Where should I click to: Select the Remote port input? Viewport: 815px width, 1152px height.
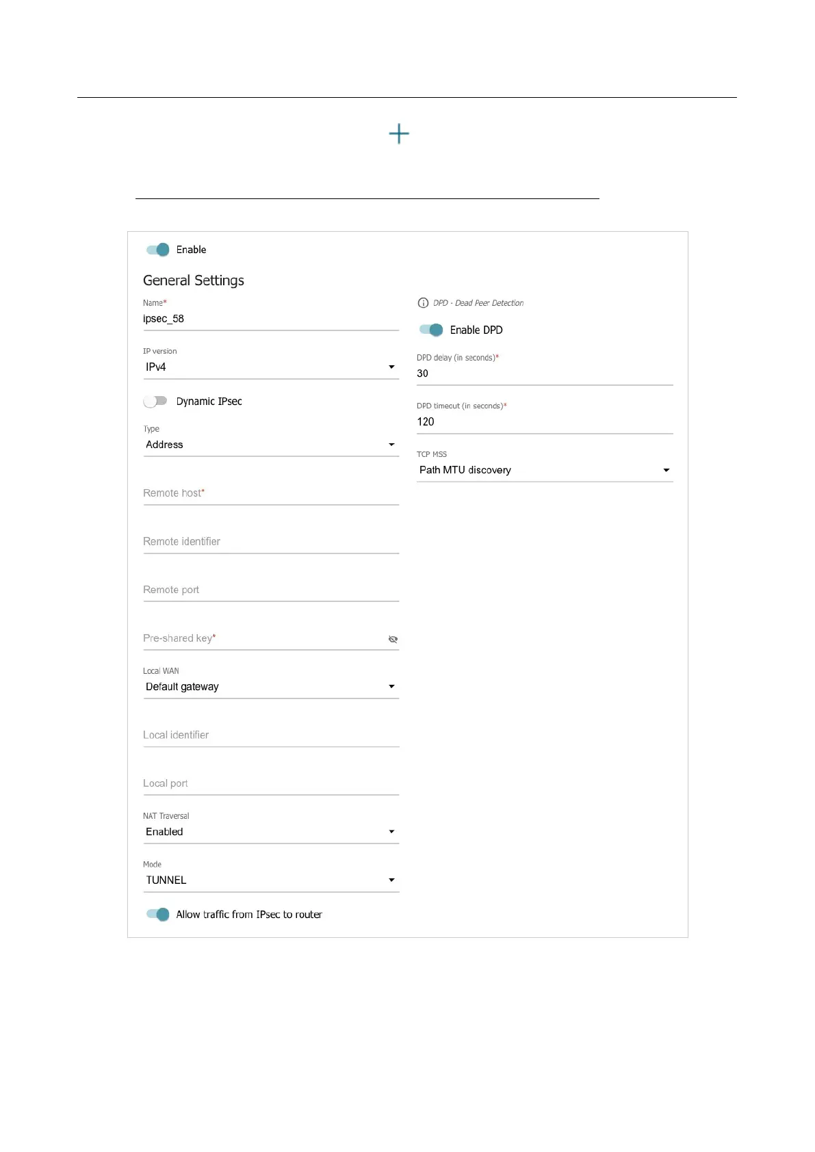pos(270,590)
